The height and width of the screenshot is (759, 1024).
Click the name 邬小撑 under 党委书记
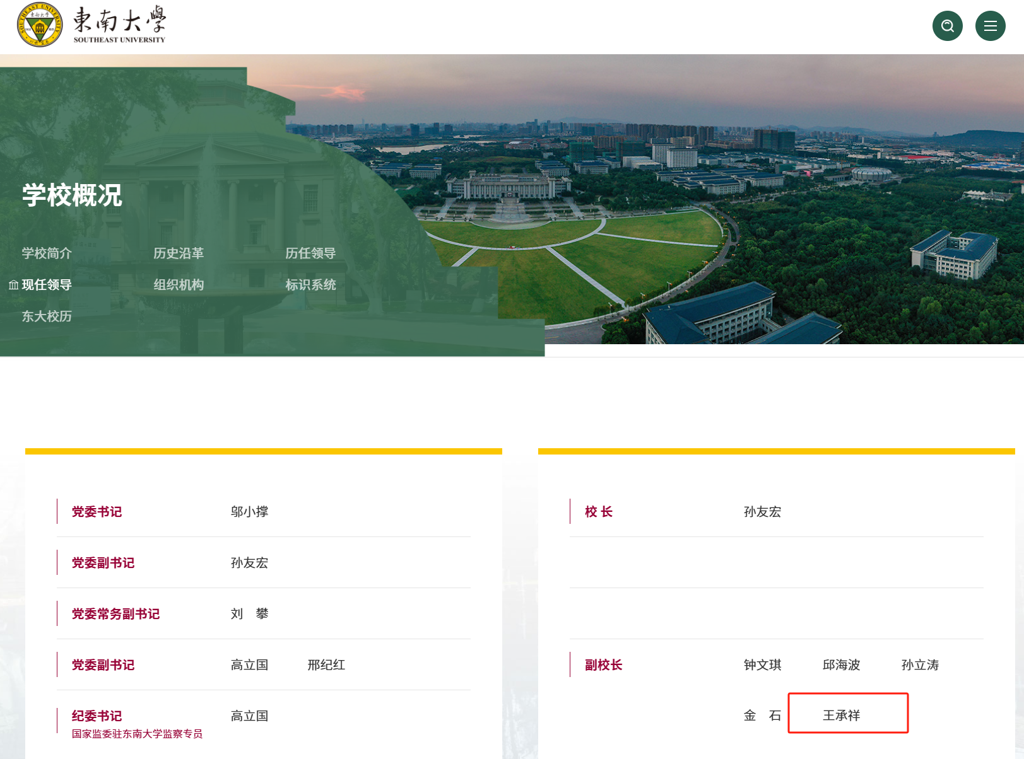tap(249, 512)
